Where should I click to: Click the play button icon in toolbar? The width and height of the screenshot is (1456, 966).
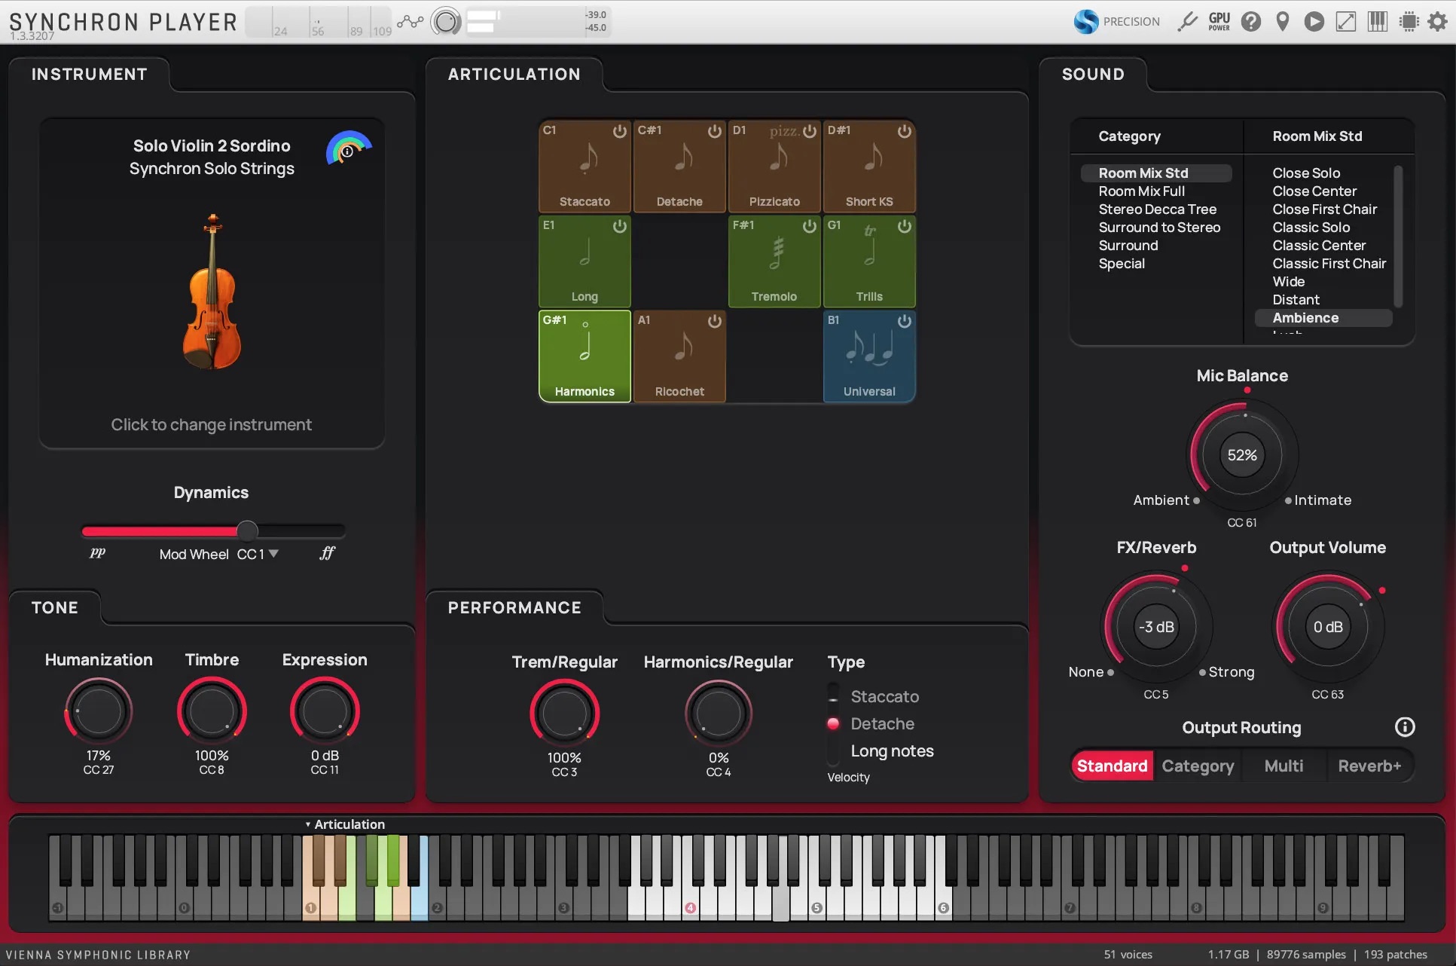click(1314, 21)
